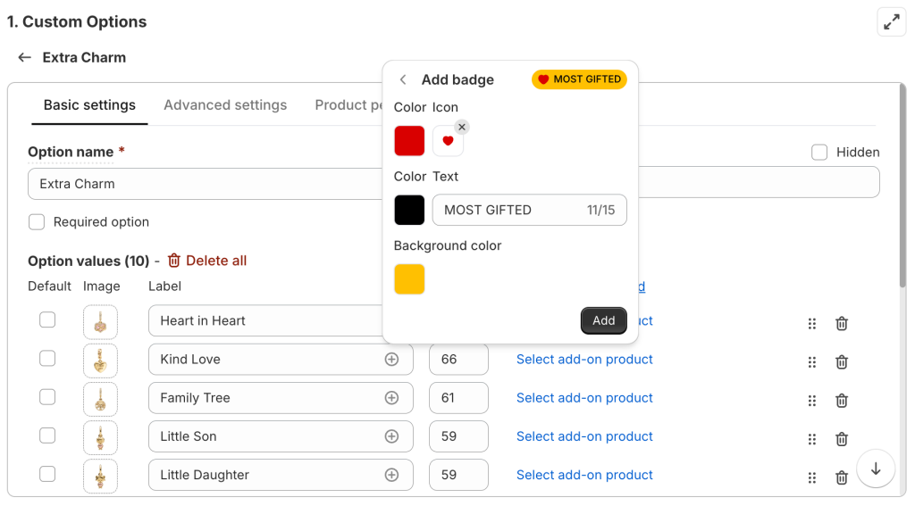
Task: Click Delete all option values
Action: [x=207, y=261]
